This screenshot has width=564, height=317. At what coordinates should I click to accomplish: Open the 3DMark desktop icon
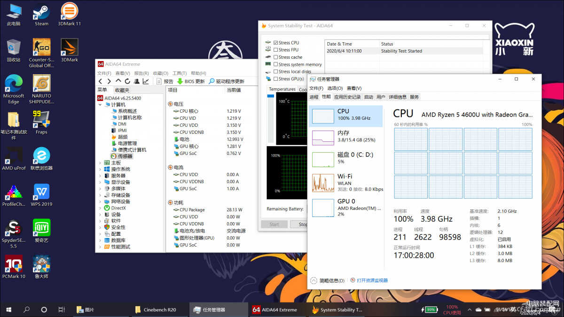click(69, 51)
